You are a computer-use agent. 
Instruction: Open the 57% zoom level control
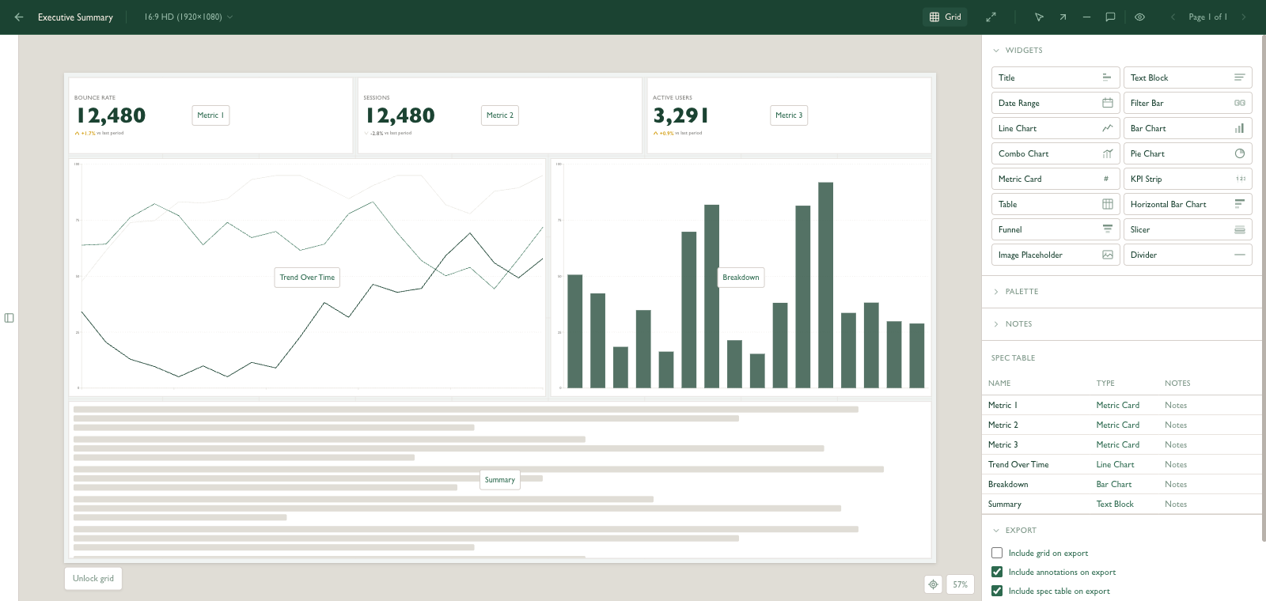tap(961, 584)
